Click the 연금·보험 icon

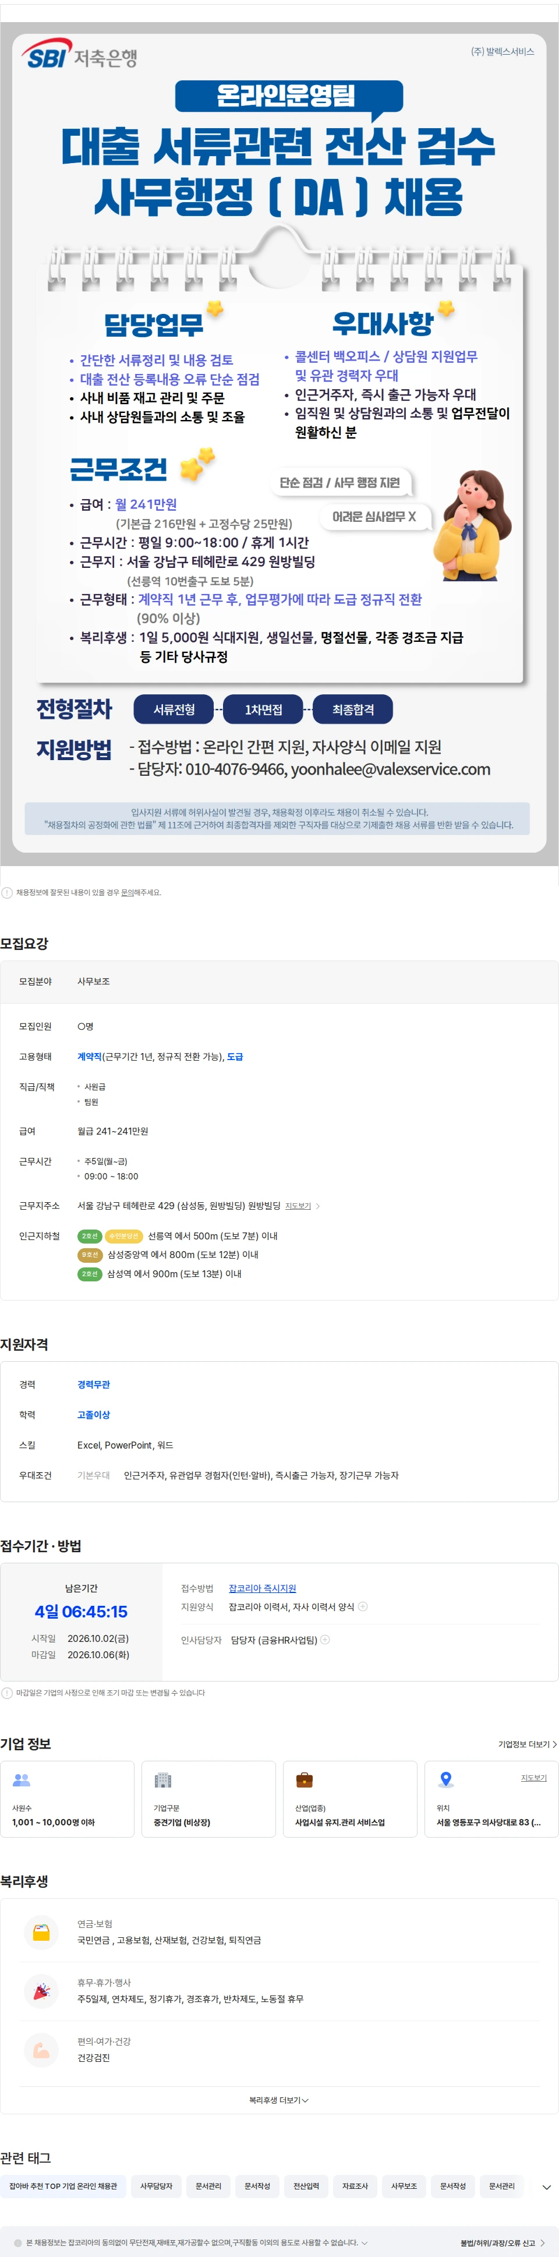41,1934
